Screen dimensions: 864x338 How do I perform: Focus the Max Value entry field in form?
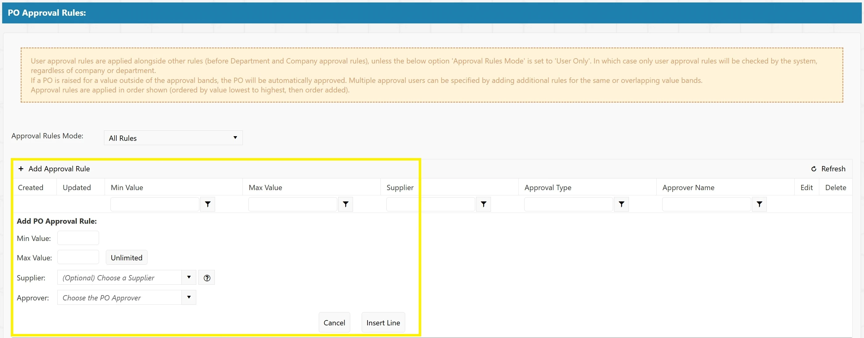coord(78,257)
